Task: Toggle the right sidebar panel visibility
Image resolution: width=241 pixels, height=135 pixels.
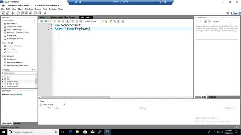Action: pos(239,13)
